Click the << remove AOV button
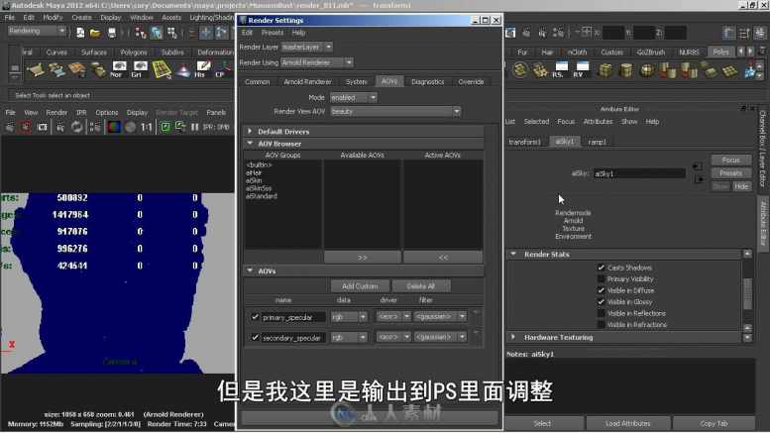 (443, 258)
